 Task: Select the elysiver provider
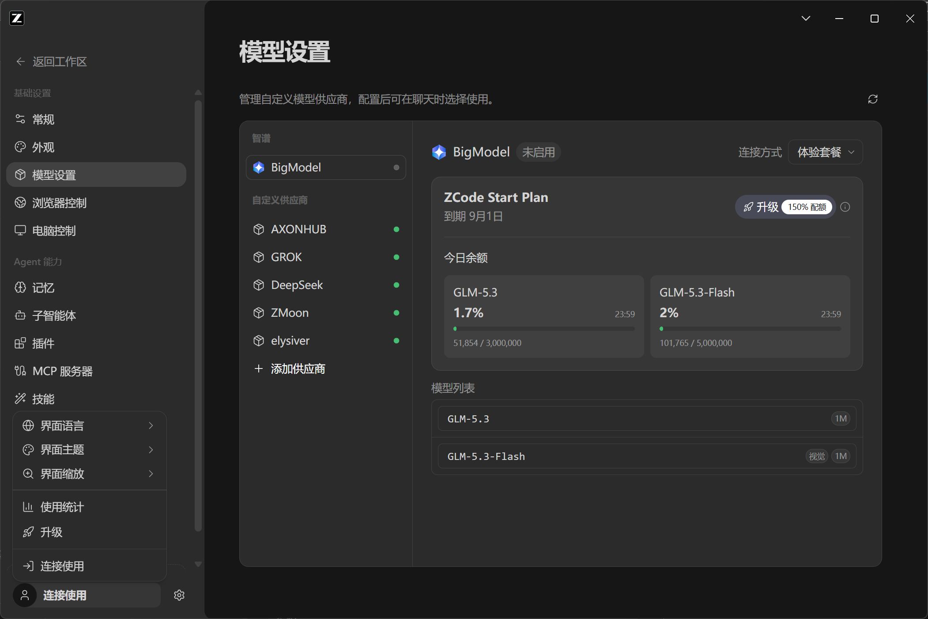[326, 341]
